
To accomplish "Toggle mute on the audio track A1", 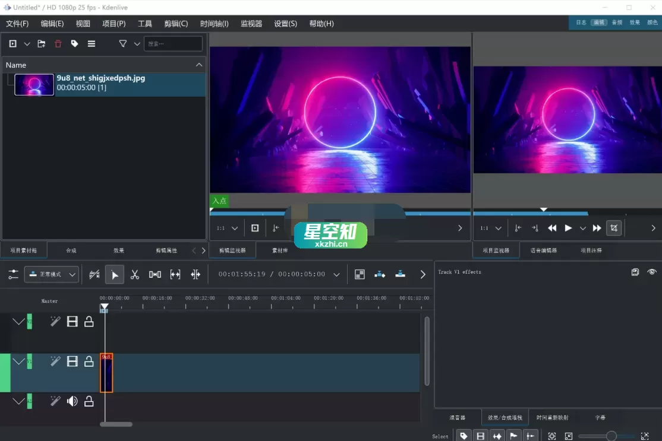I will pyautogui.click(x=71, y=401).
